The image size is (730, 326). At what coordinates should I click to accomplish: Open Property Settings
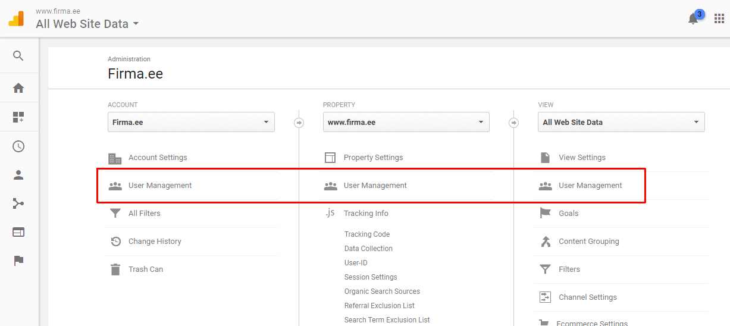coord(373,158)
